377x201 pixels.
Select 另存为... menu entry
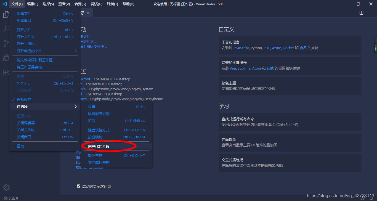coord(45,83)
